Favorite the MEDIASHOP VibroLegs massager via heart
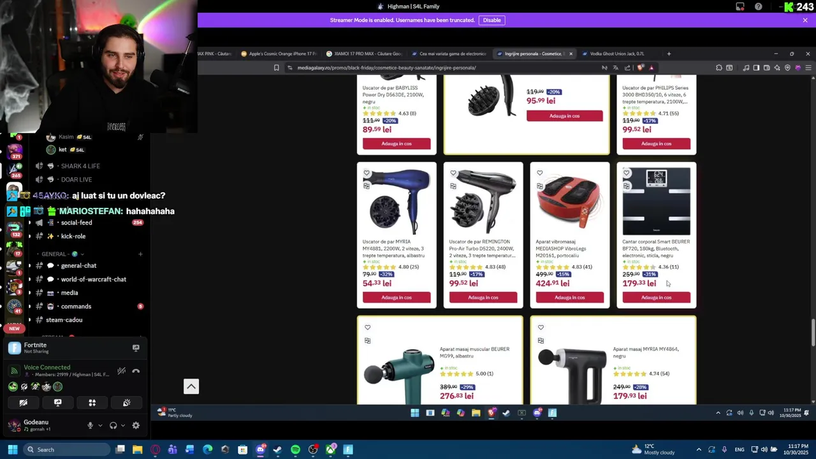The image size is (816, 459). click(540, 173)
